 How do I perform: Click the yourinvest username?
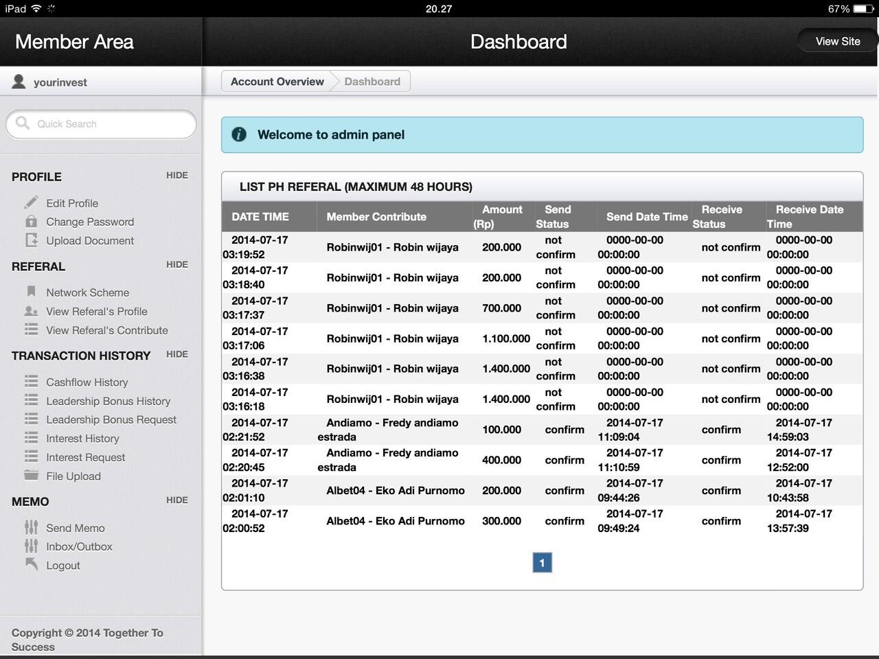60,82
